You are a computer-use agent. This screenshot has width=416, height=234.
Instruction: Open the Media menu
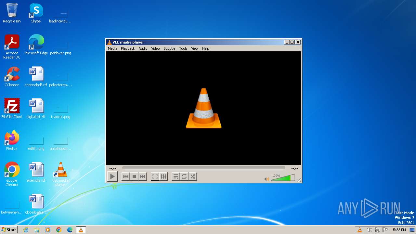tap(112, 48)
